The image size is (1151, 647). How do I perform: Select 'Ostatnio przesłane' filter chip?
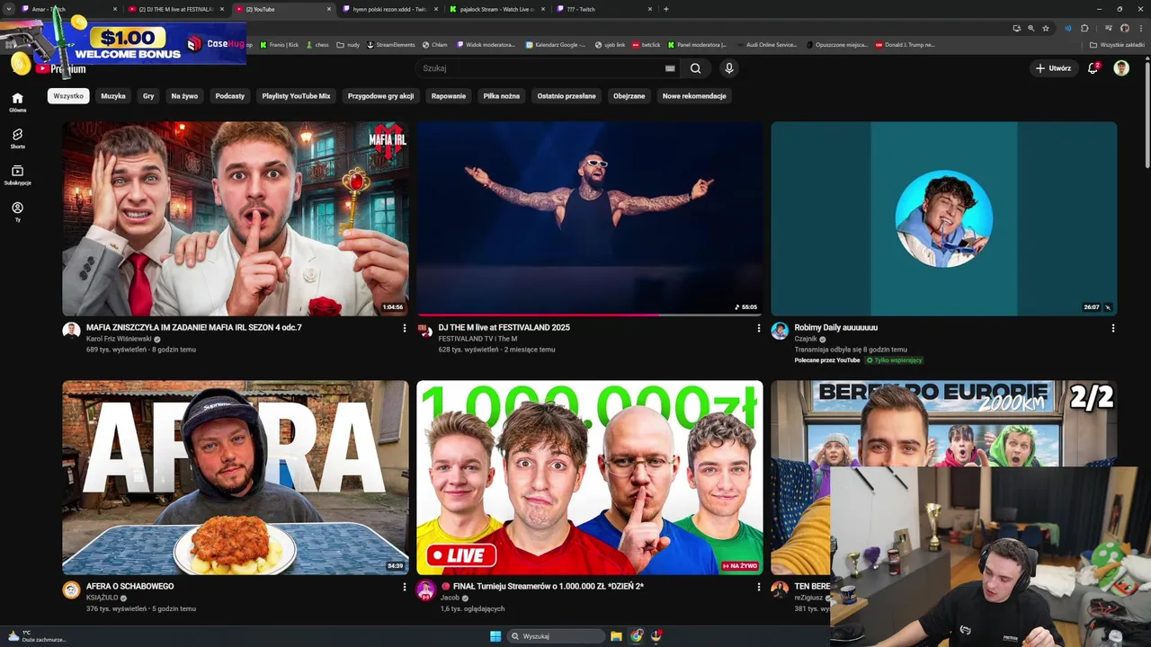[567, 96]
